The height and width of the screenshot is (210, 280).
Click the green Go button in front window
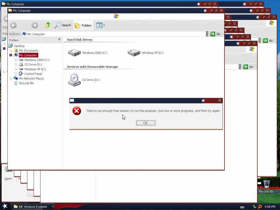click(x=215, y=34)
